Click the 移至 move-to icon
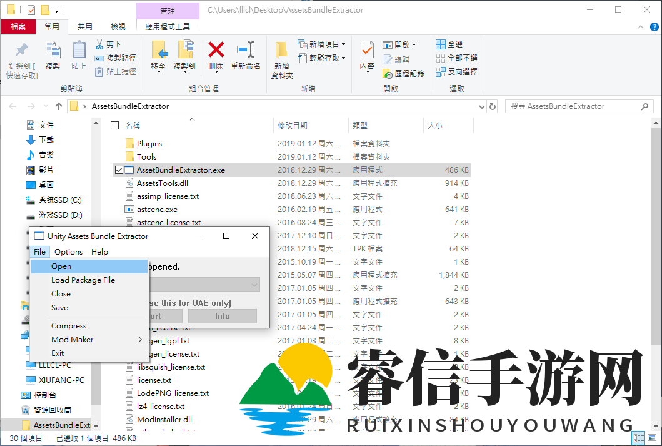 161,56
